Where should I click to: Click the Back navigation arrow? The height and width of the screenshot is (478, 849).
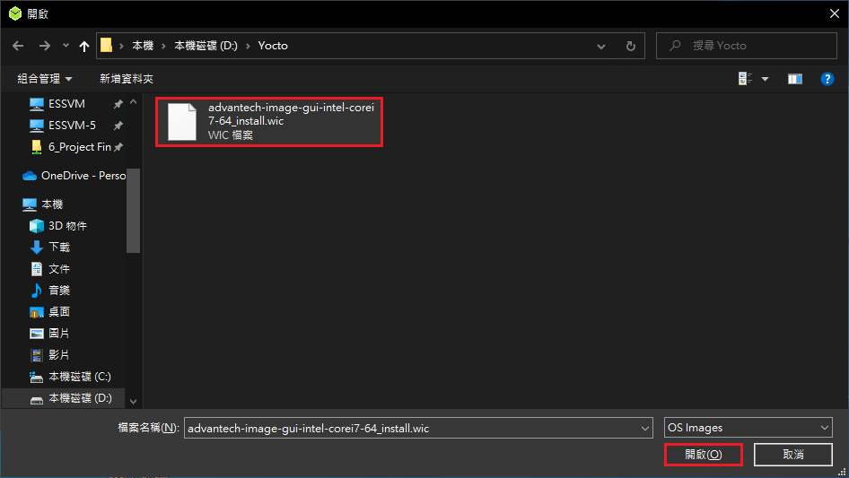click(x=19, y=46)
